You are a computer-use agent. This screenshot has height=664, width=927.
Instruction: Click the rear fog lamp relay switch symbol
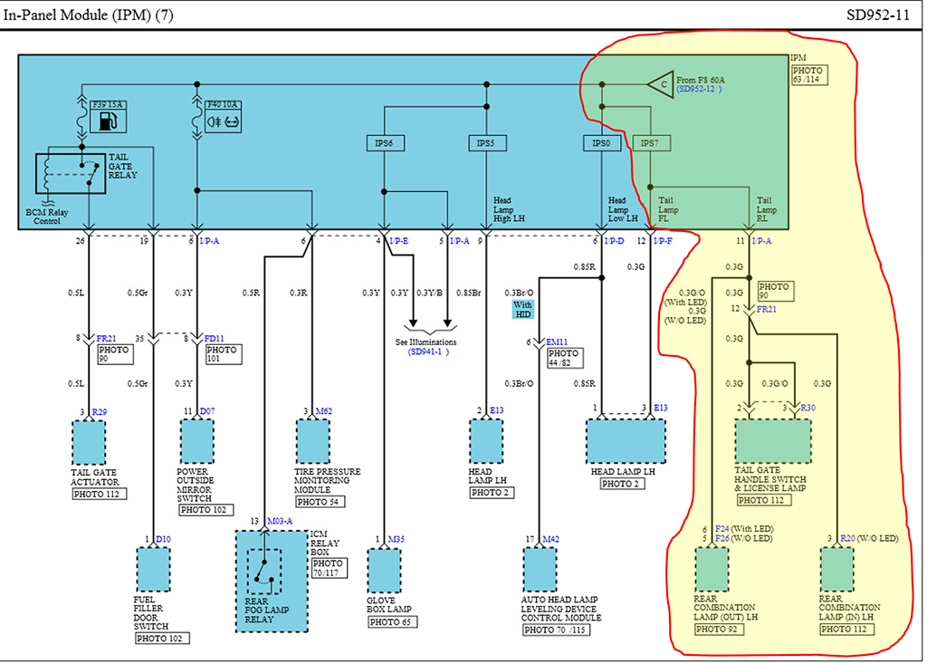click(x=264, y=569)
